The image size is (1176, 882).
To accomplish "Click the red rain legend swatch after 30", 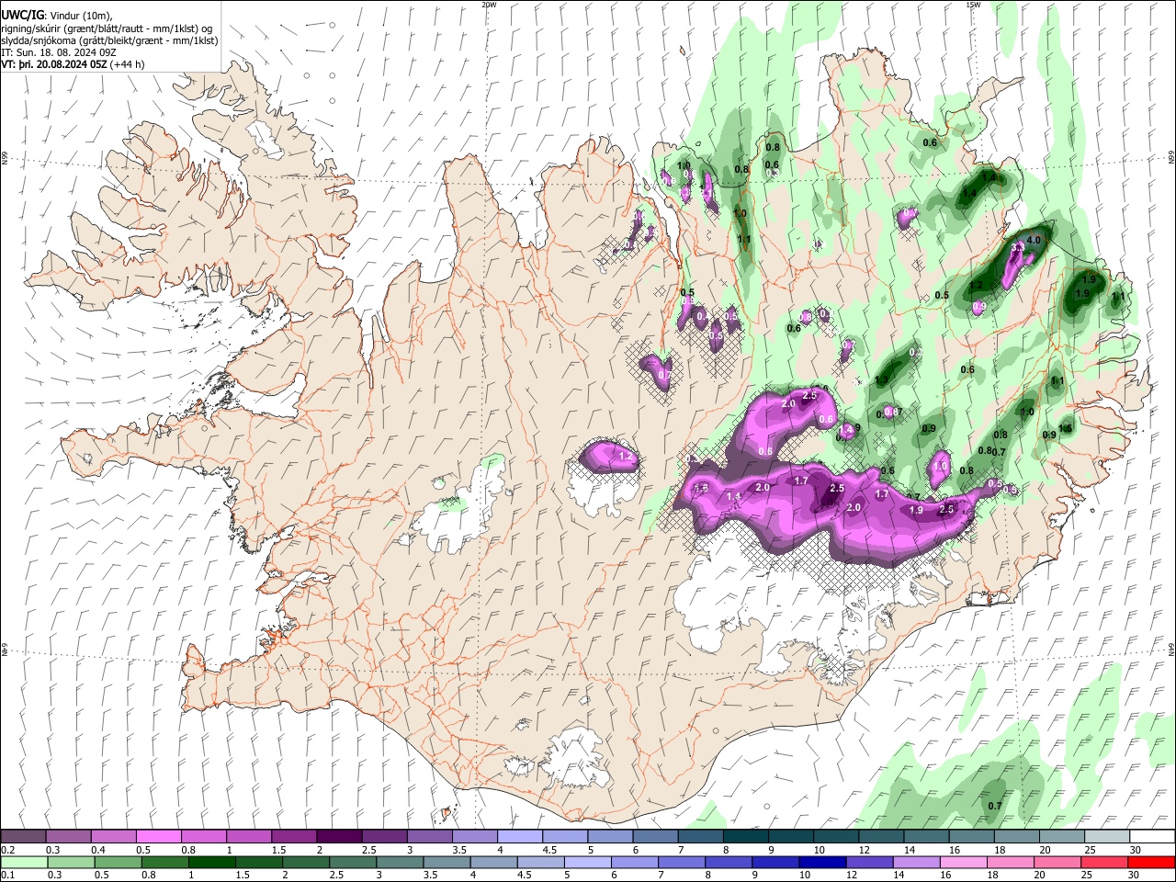I will point(1150,862).
